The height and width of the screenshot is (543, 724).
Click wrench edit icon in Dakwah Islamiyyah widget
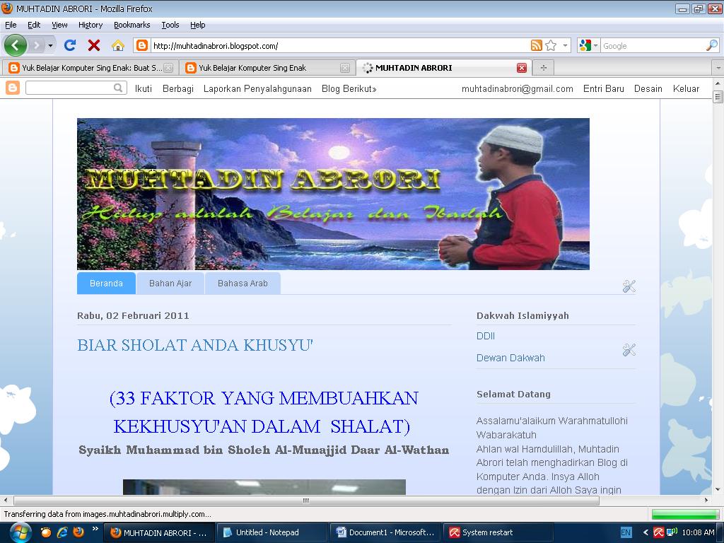pos(629,350)
